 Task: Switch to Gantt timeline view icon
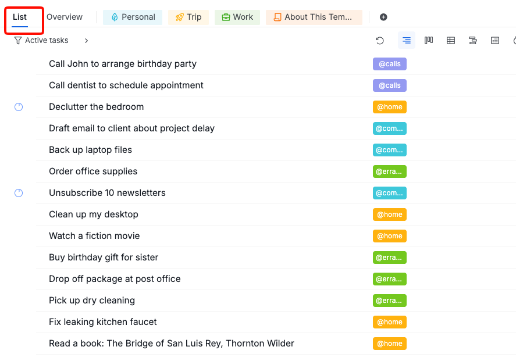pos(473,41)
